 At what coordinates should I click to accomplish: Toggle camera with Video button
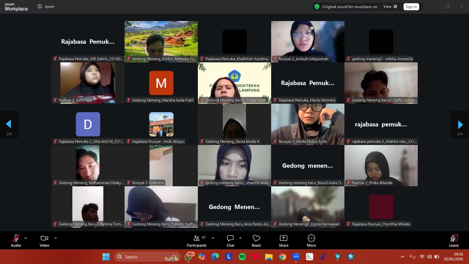click(x=45, y=241)
